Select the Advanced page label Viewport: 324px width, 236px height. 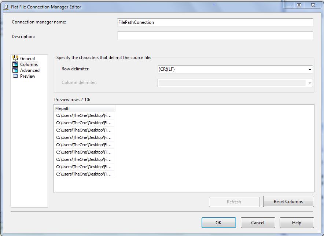(30, 70)
